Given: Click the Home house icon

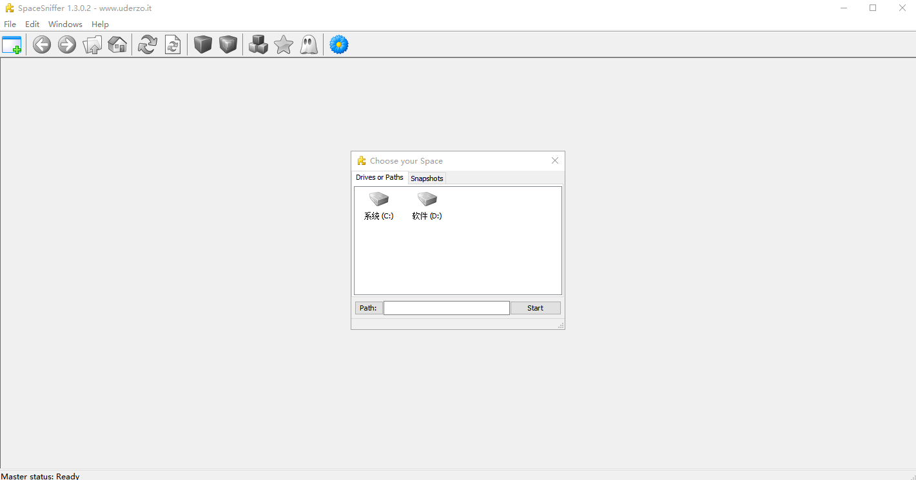Looking at the screenshot, I should pos(117,45).
